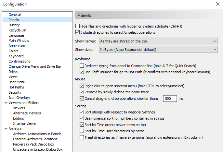
Task: Close the Configuration dialog window
Action: 217,4
